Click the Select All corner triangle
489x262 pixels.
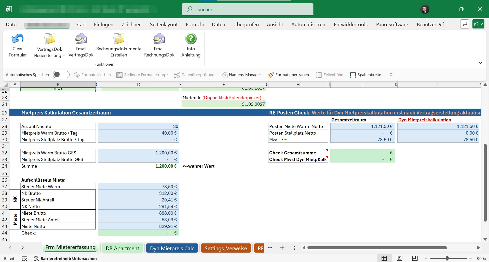6,85
